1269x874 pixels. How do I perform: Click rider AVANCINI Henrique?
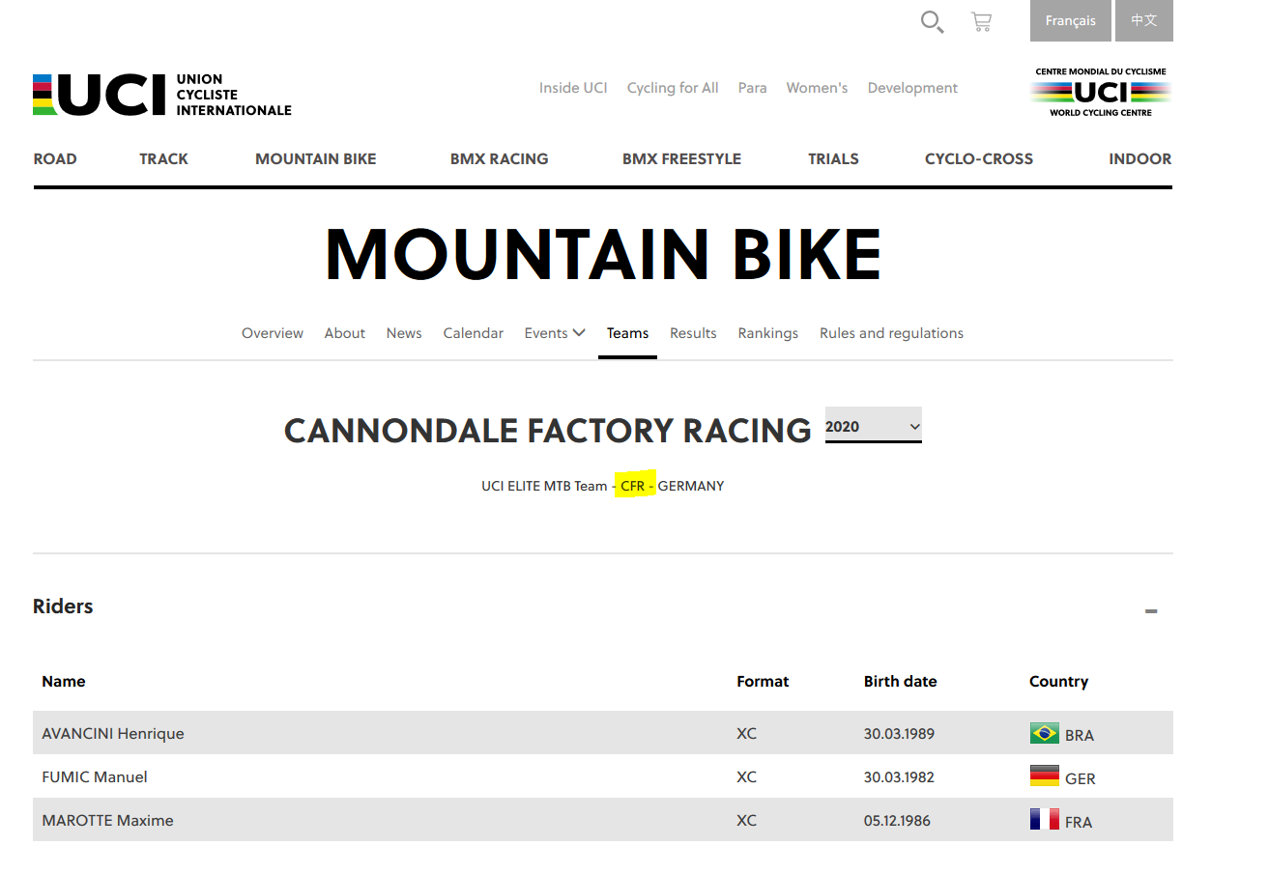point(113,734)
